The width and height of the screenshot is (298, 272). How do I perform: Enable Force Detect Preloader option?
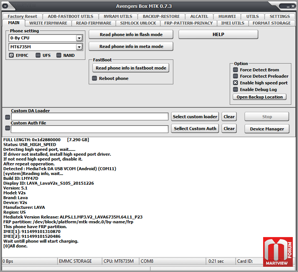point(236,76)
